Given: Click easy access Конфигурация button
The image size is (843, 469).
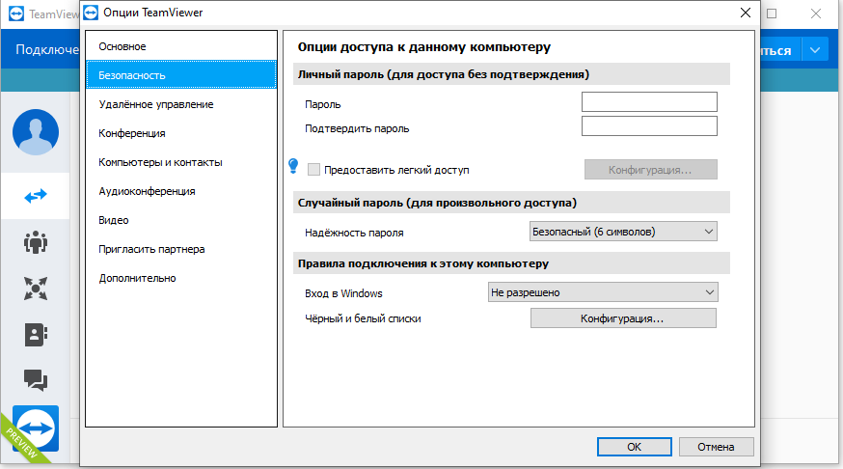Looking at the screenshot, I should coord(650,170).
